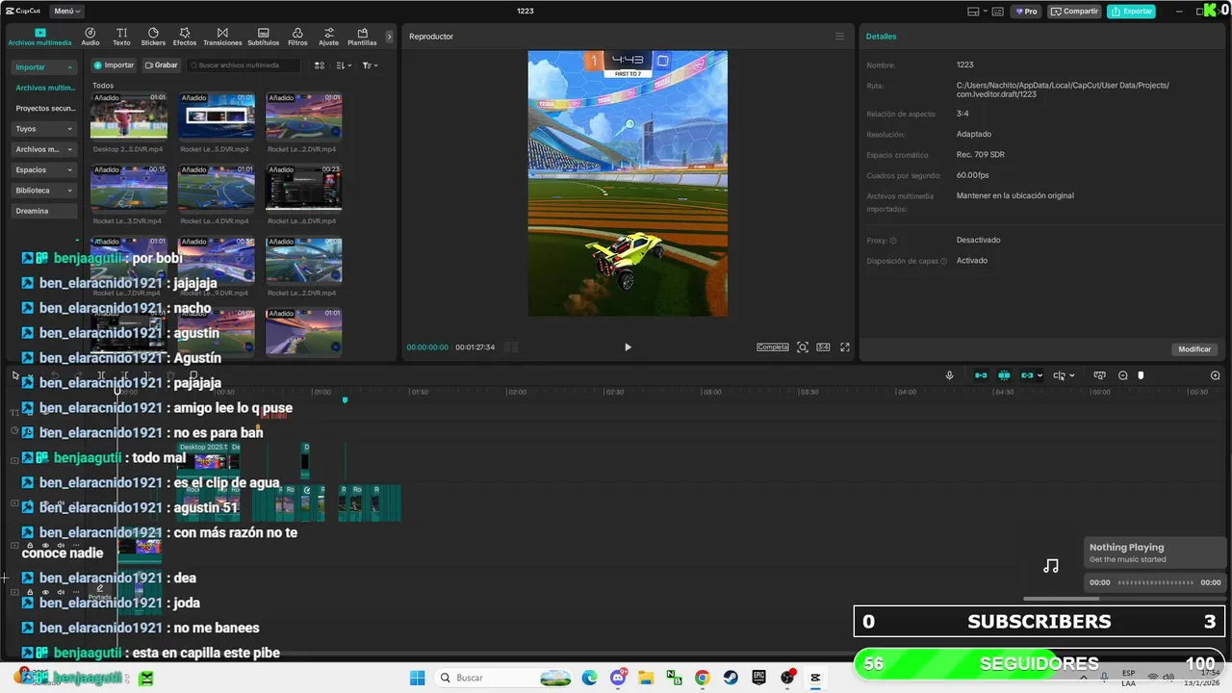Click the Pro badge button
Screen dimensions: 1232x693
pos(1024,12)
